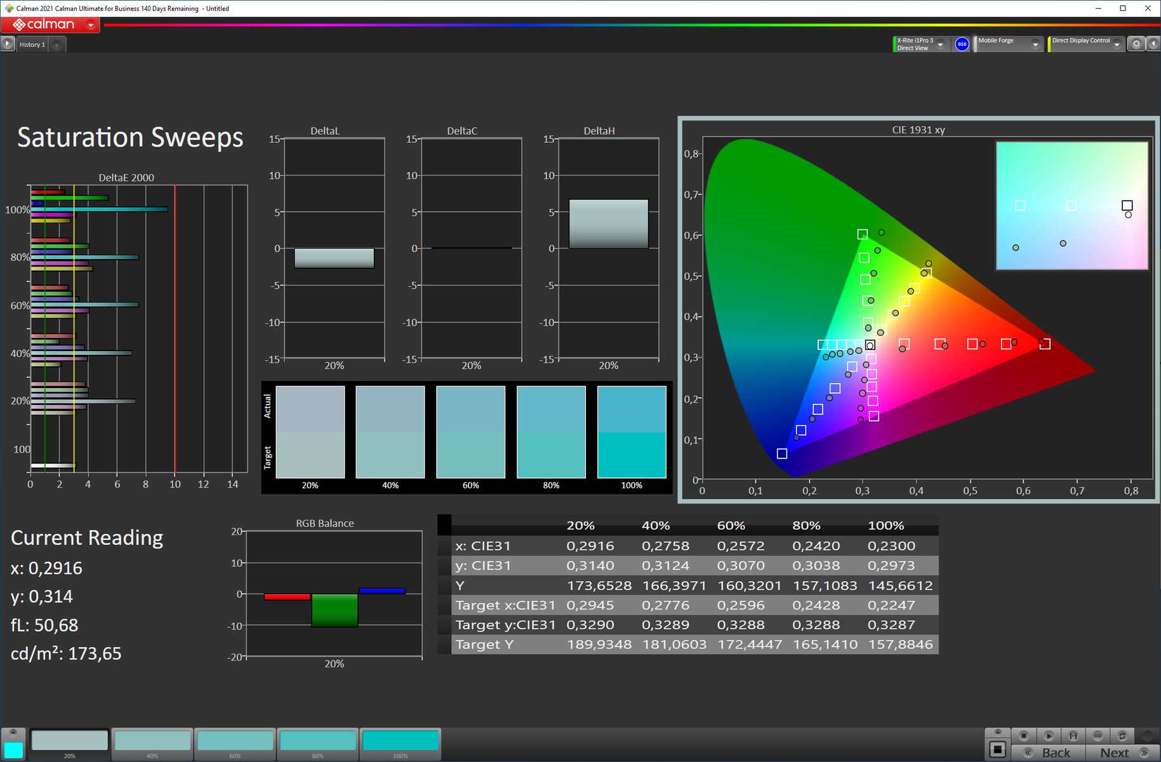Click the white point square in CIE diagram
Viewport: 1161px width, 762px height.
(870, 345)
